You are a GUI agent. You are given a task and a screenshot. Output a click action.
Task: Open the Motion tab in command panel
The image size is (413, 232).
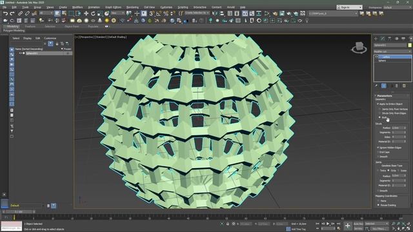396,39
